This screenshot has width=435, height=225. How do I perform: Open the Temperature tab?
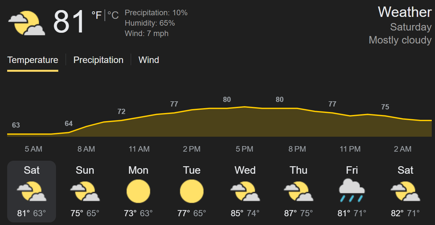33,60
